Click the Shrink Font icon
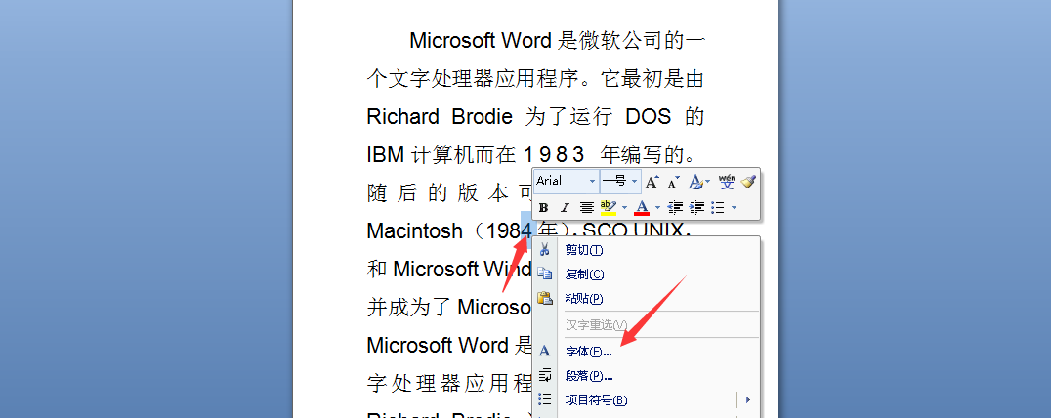This screenshot has height=418, width=1051. (673, 181)
